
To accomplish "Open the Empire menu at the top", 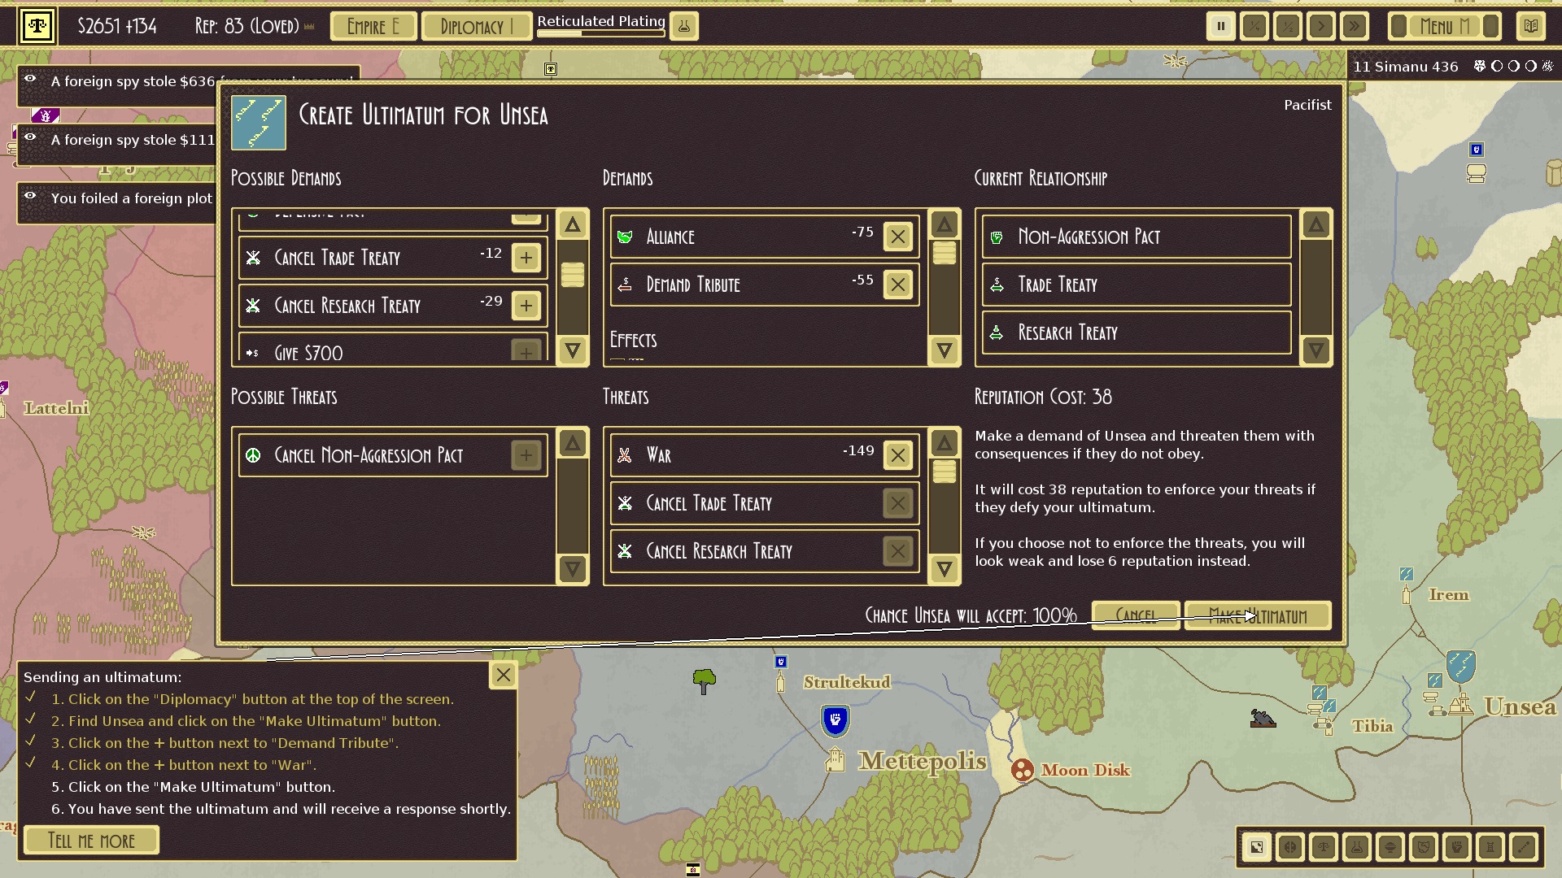I will 373,26.
